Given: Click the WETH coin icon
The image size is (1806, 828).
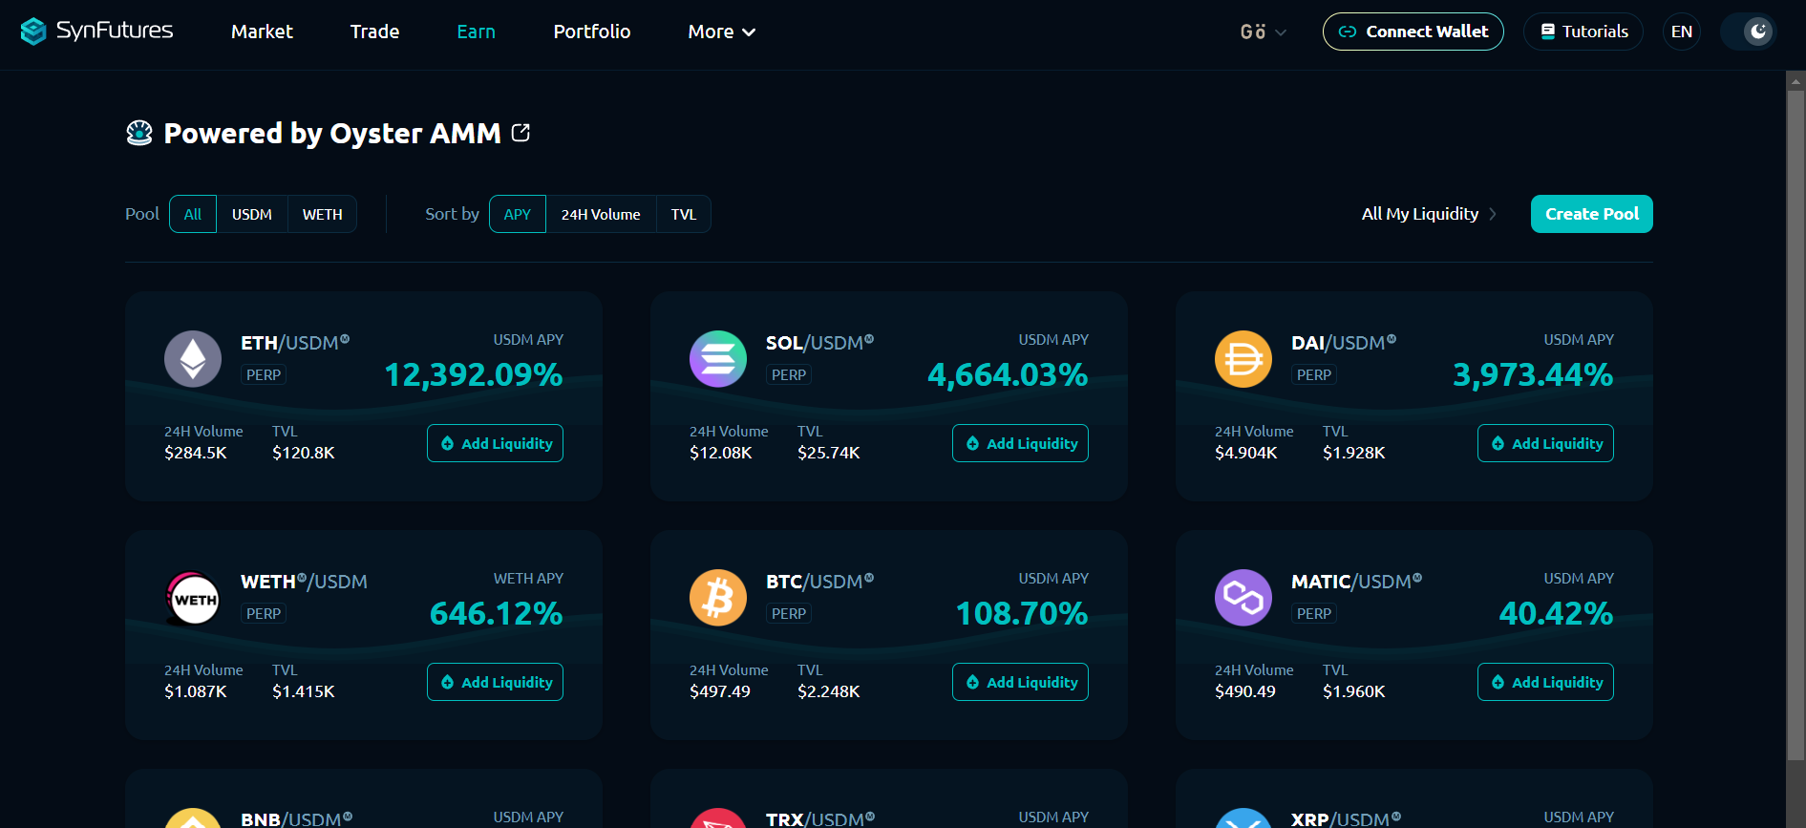Looking at the screenshot, I should coord(193,598).
